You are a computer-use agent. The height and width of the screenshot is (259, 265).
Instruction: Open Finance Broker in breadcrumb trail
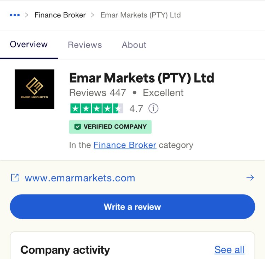point(60,15)
